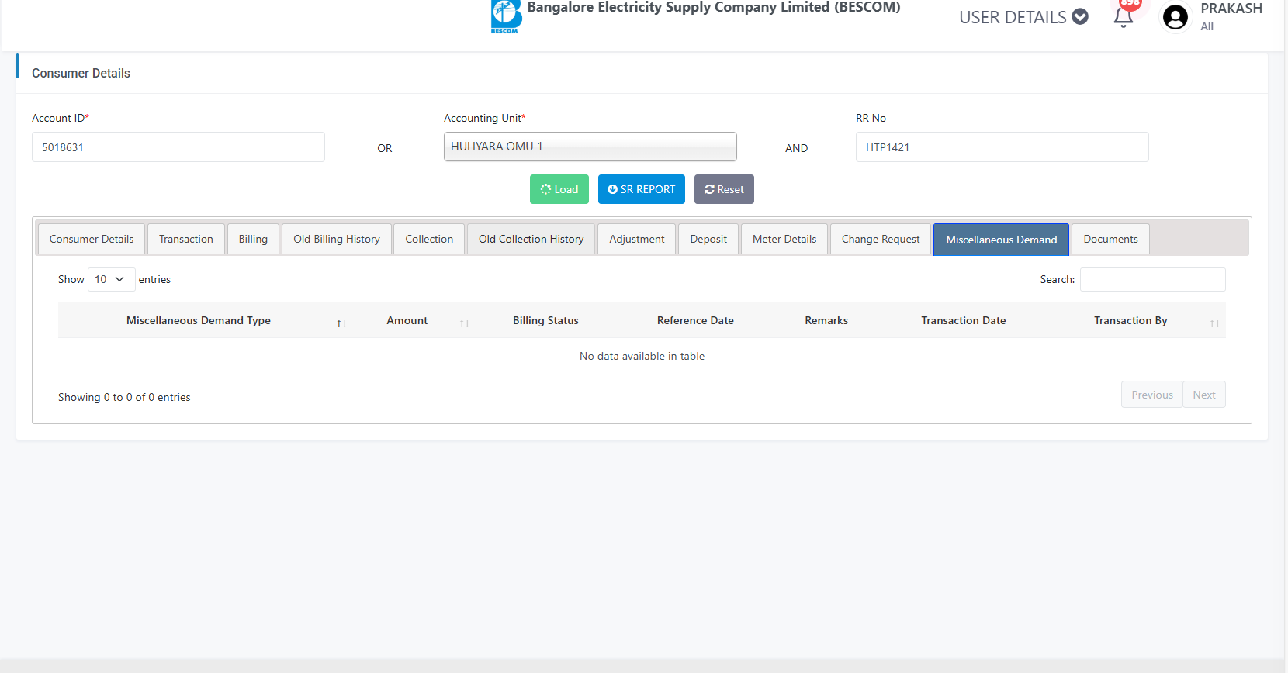This screenshot has width=1288, height=673.
Task: Open the Transaction tab
Action: (x=186, y=239)
